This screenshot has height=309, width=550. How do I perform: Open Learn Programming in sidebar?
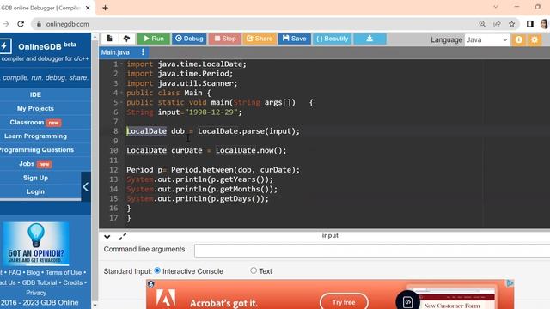pyautogui.click(x=35, y=136)
